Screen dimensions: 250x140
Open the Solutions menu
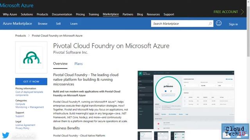(27, 14)
